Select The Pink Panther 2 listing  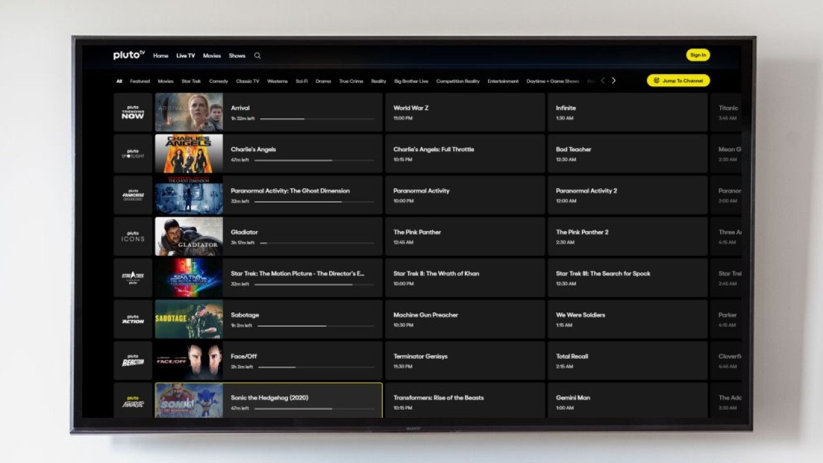[628, 237]
